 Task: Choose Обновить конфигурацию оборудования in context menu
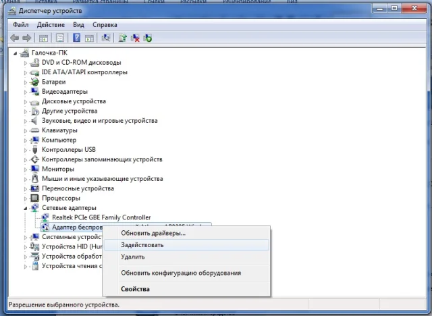coord(186,273)
